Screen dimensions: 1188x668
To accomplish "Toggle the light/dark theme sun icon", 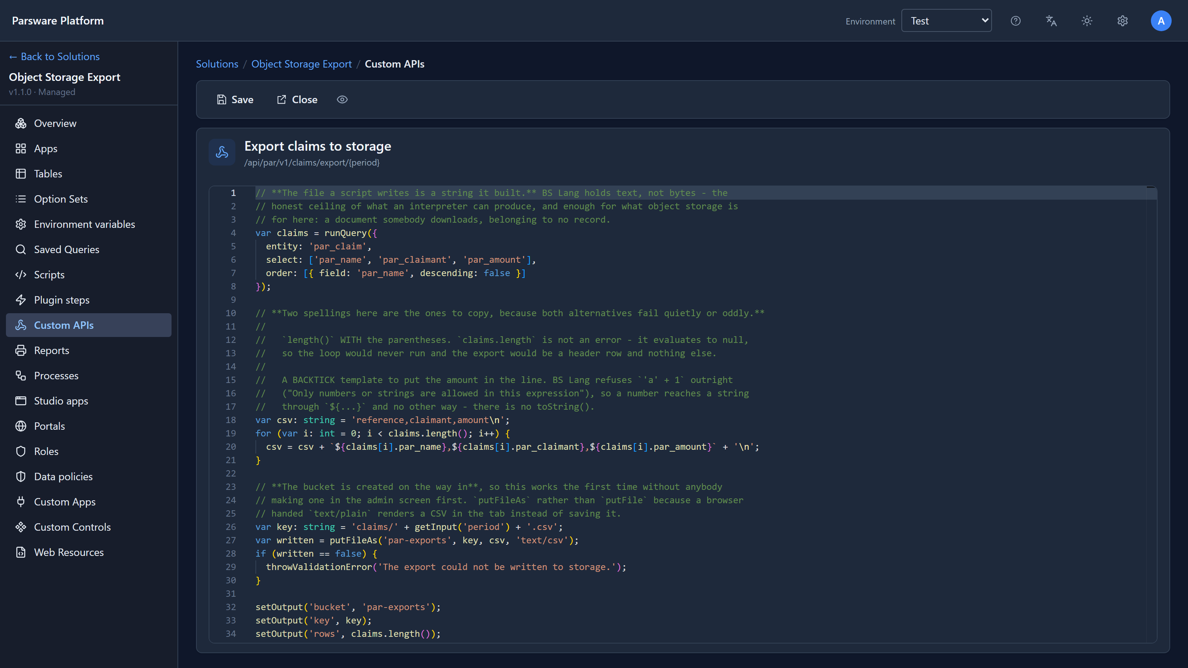I will click(x=1087, y=21).
